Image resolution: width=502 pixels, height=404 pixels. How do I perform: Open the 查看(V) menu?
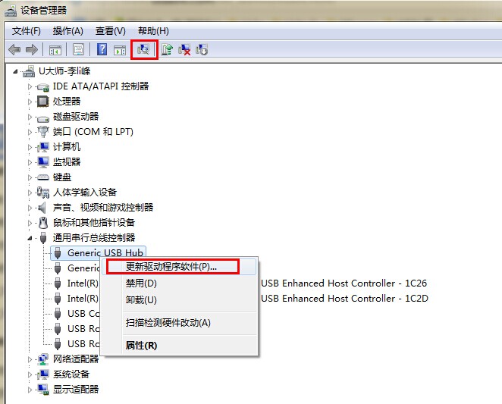coord(111,31)
